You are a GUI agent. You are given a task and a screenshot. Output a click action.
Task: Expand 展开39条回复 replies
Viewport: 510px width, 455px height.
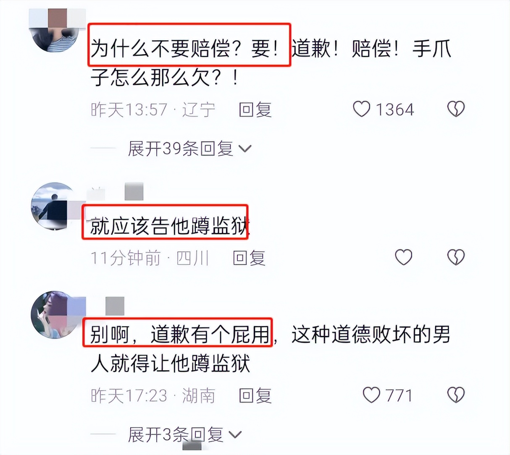point(189,149)
